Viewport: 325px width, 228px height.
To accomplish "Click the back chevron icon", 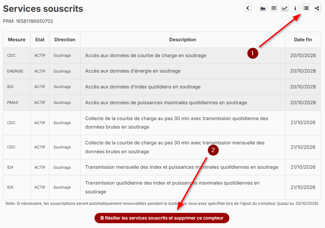I will pyautogui.click(x=247, y=8).
